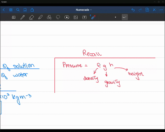Undo the last stroke

[x=133, y=10]
